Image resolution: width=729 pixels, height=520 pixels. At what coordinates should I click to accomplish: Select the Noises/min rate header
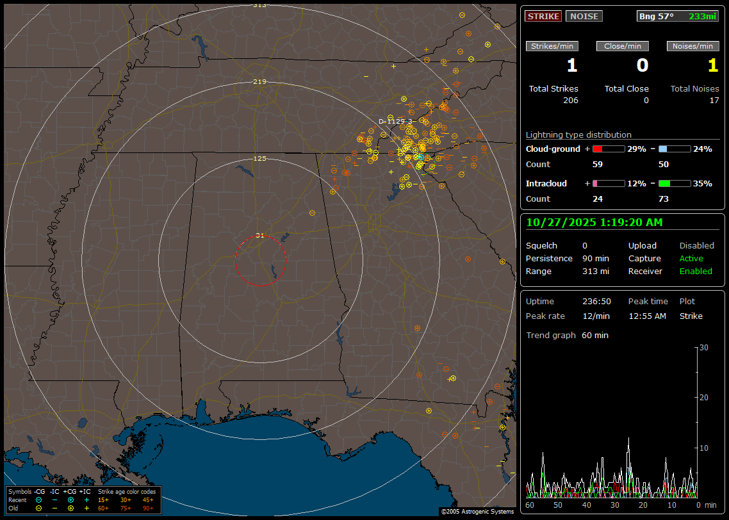pyautogui.click(x=692, y=46)
